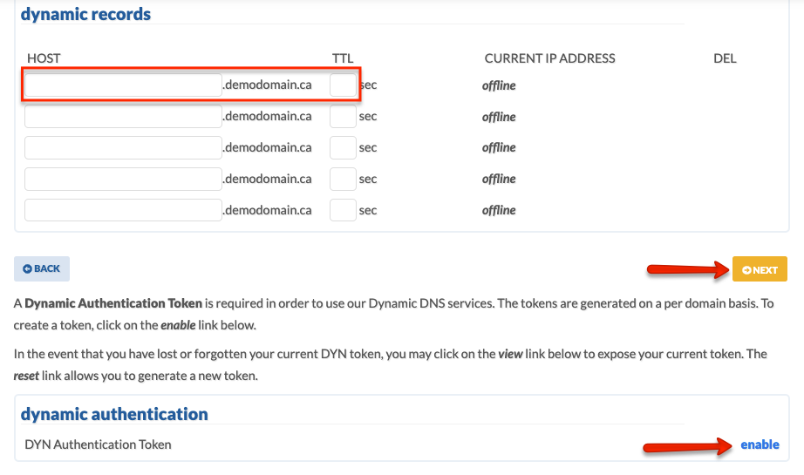Viewport: 804px width, 475px height.
Task: Click the dynamic records heading
Action: coord(85,14)
